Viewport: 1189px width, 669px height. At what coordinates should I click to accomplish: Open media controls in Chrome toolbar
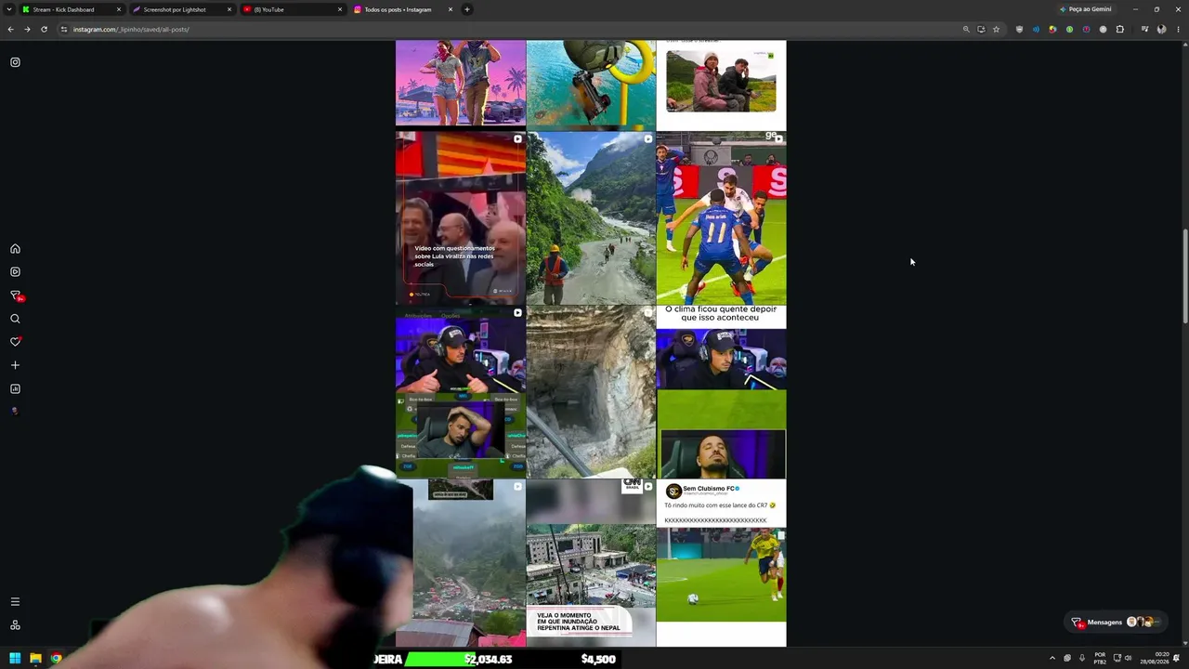(x=1144, y=29)
